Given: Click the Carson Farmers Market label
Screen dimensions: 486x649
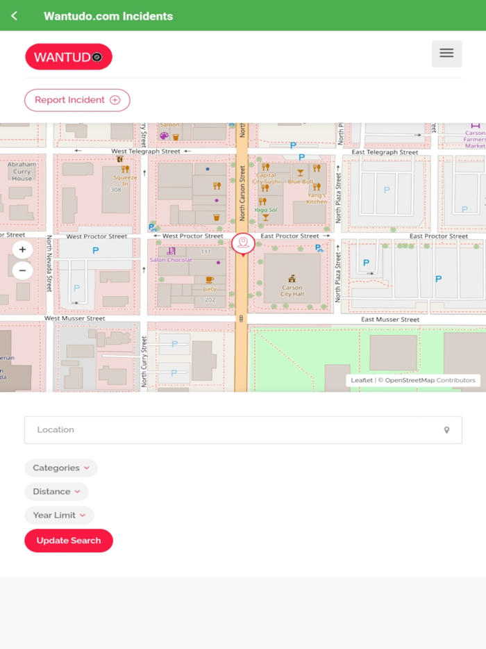Looking at the screenshot, I should coord(474,140).
